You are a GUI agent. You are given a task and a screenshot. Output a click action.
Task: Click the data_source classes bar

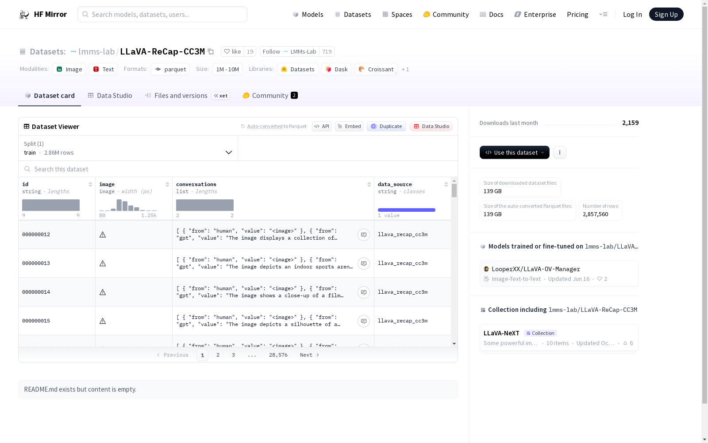(x=407, y=210)
